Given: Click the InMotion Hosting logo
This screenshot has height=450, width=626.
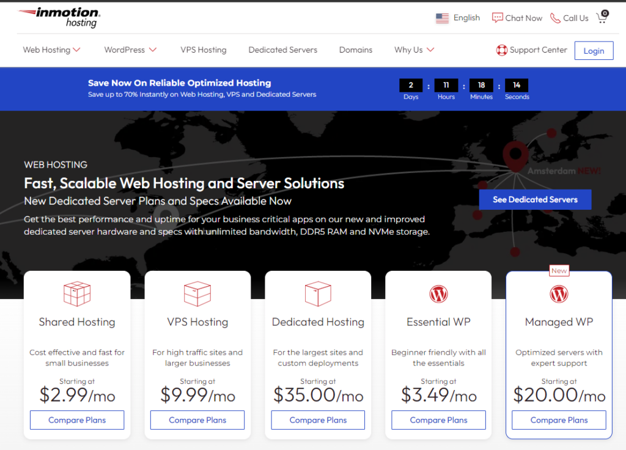Looking at the screenshot, I should (59, 18).
